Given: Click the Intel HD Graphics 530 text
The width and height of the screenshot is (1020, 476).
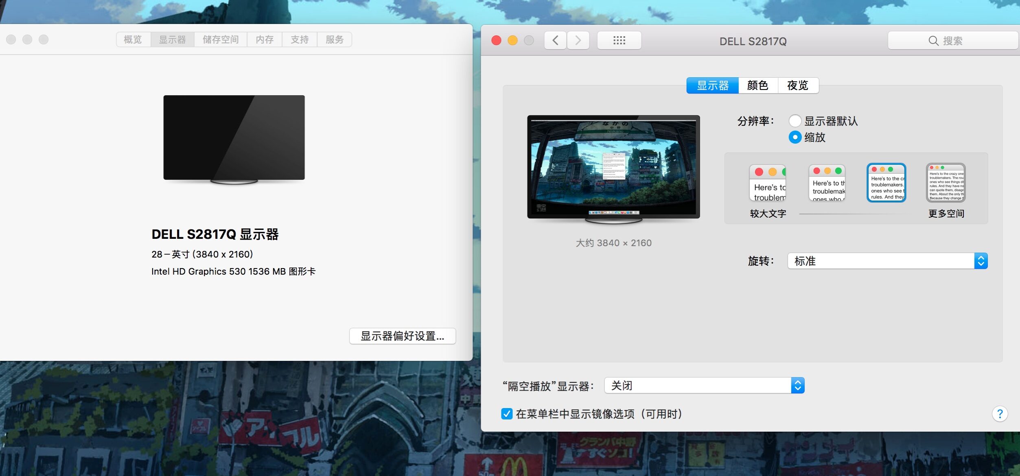Looking at the screenshot, I should click(233, 271).
